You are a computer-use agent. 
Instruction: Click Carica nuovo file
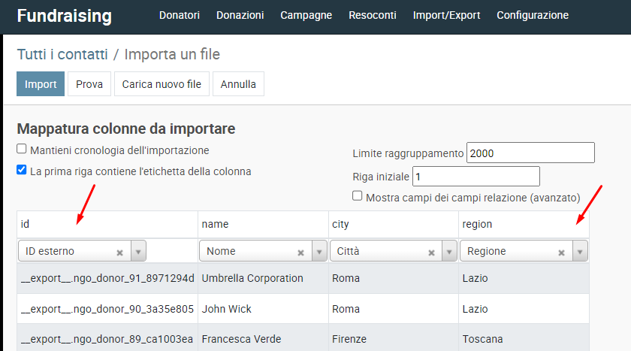[162, 84]
